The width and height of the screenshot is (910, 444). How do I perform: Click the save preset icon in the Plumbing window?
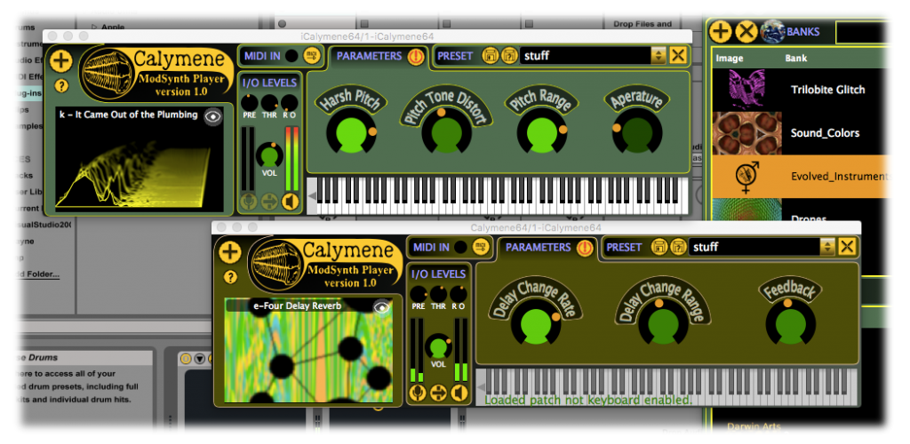[x=491, y=56]
